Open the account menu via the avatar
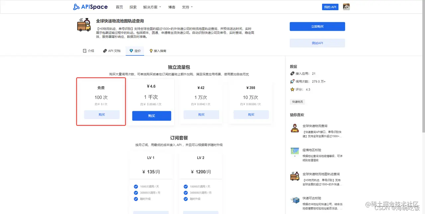 pos(346,7)
